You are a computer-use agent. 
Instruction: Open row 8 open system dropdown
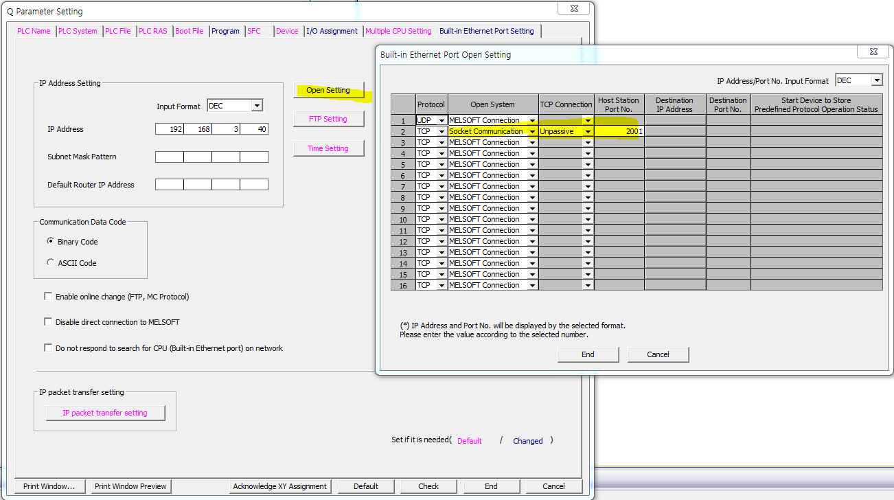[x=532, y=197]
